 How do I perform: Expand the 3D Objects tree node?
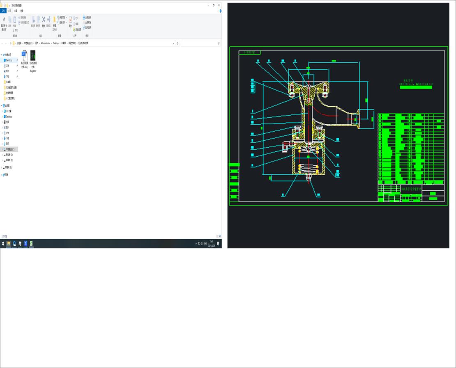coord(2,111)
